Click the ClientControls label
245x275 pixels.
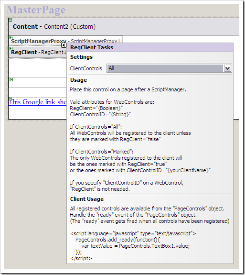(x=86, y=68)
